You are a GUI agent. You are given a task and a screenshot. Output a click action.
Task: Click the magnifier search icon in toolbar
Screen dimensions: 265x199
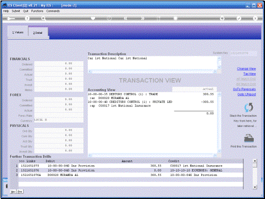click(44, 18)
